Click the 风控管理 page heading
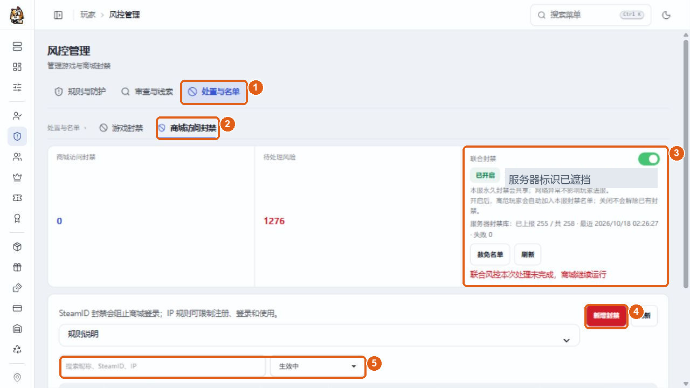The image size is (690, 388). pyautogui.click(x=69, y=51)
